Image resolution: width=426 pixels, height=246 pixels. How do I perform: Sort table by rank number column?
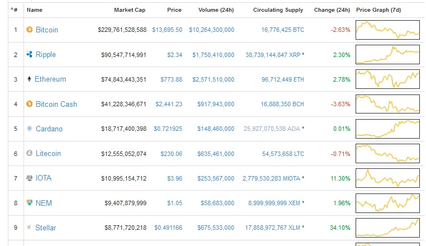click(14, 10)
